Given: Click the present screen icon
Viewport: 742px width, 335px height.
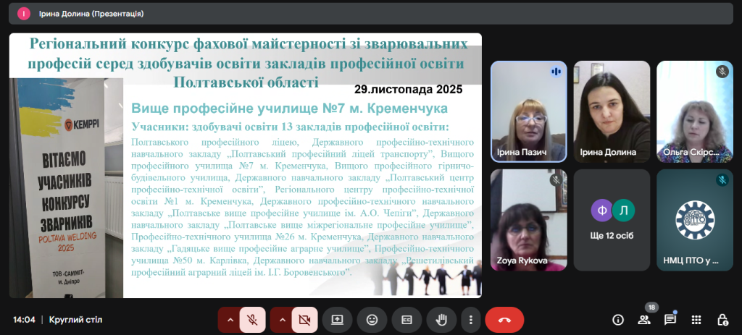Looking at the screenshot, I should coord(337,319).
